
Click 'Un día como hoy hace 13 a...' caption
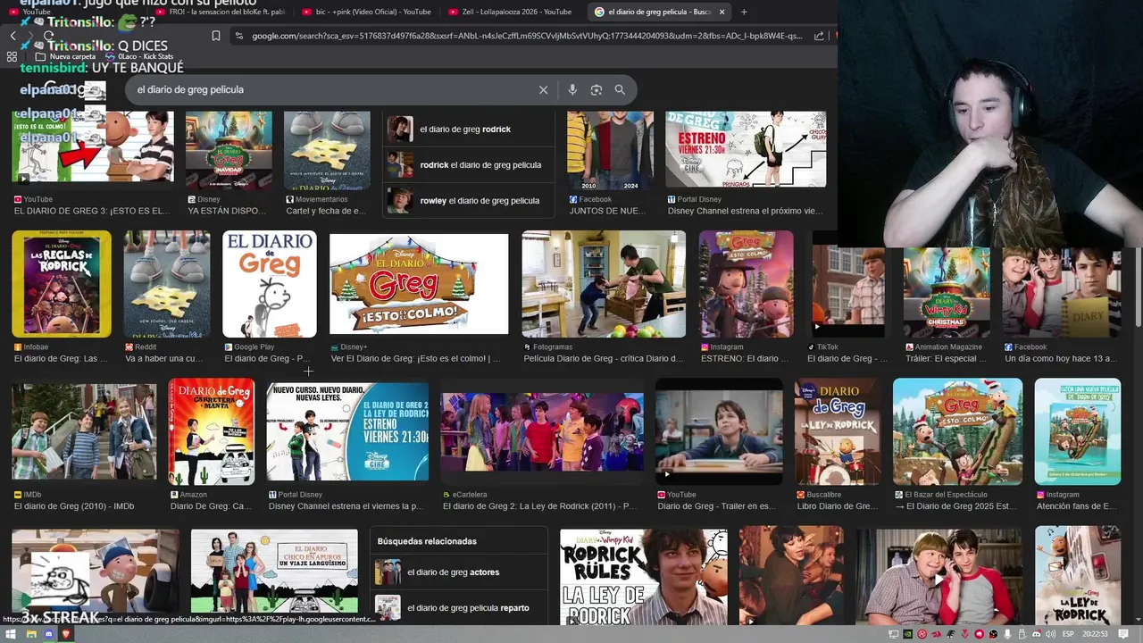tap(1061, 358)
